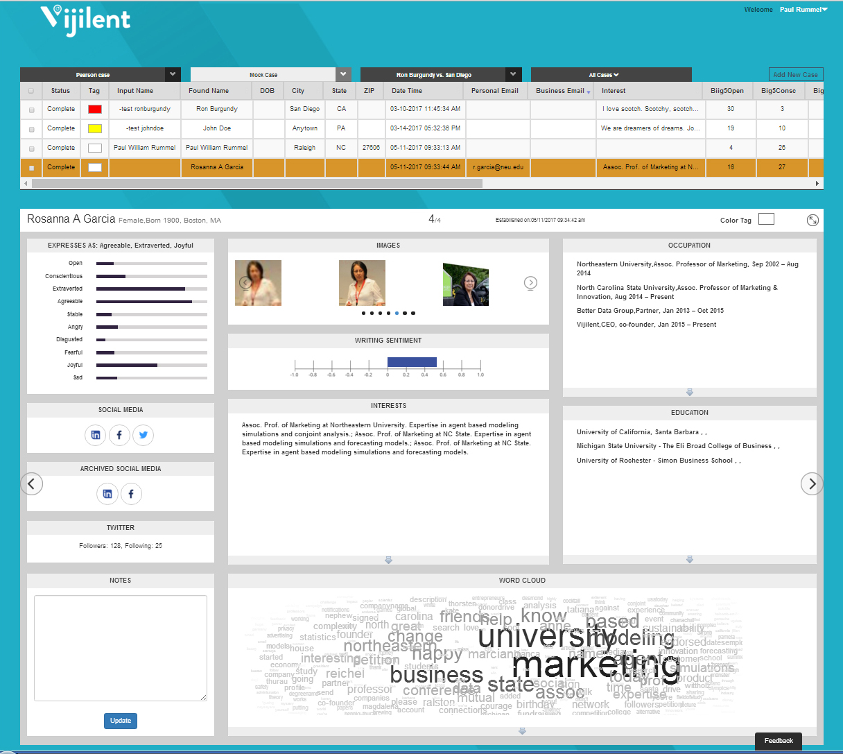Expand the Word Cloud panel down arrow

tap(522, 731)
